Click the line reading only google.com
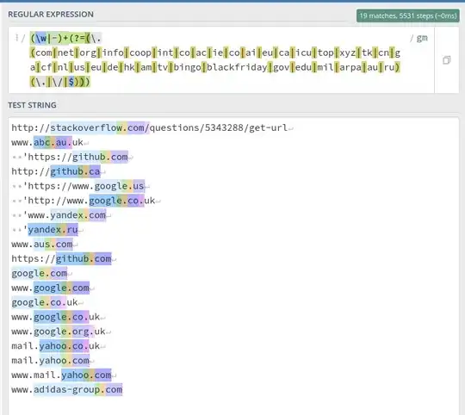 coord(39,273)
